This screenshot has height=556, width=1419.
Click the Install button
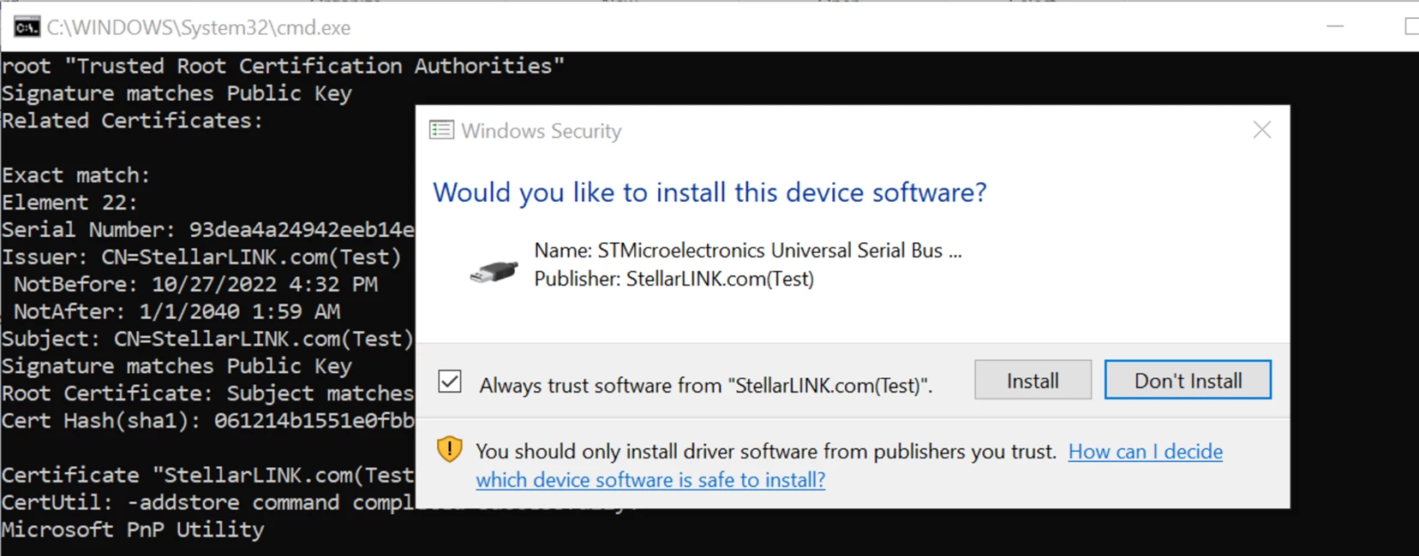(x=1033, y=380)
